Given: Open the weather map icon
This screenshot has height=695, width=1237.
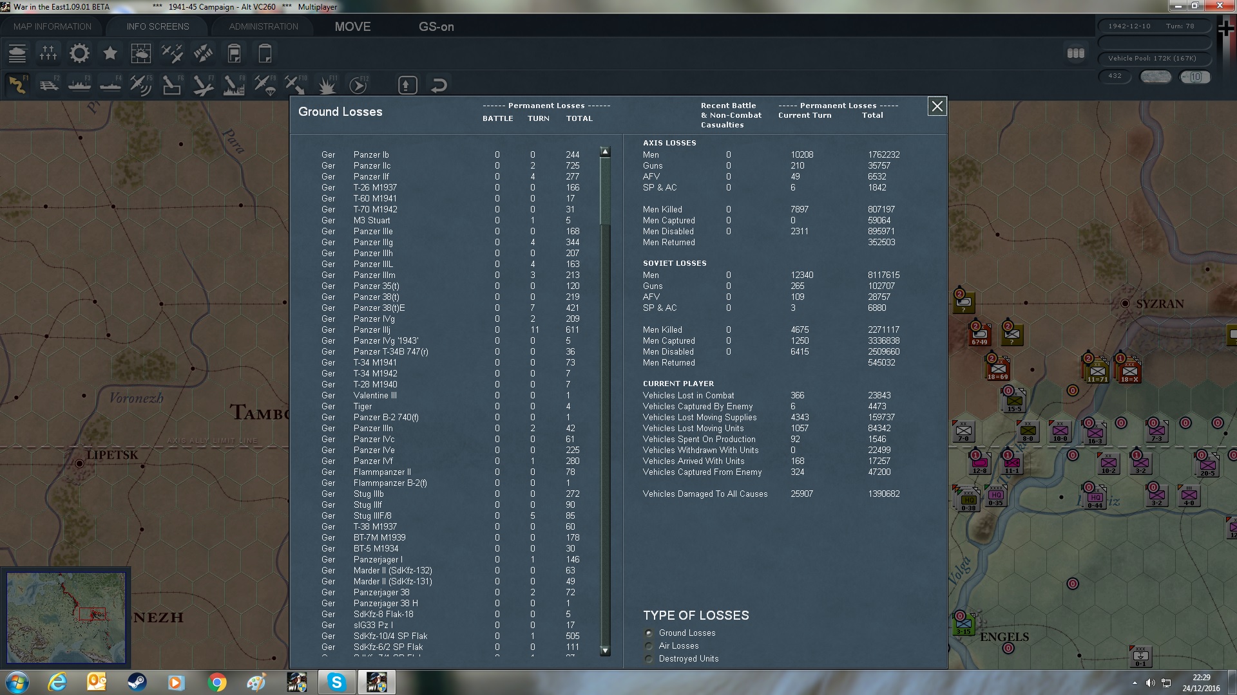Looking at the screenshot, I should (x=140, y=53).
